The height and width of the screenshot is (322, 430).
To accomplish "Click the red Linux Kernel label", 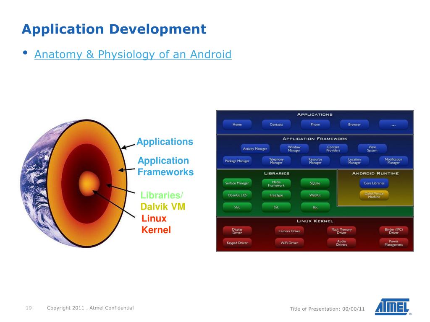I will (x=156, y=224).
